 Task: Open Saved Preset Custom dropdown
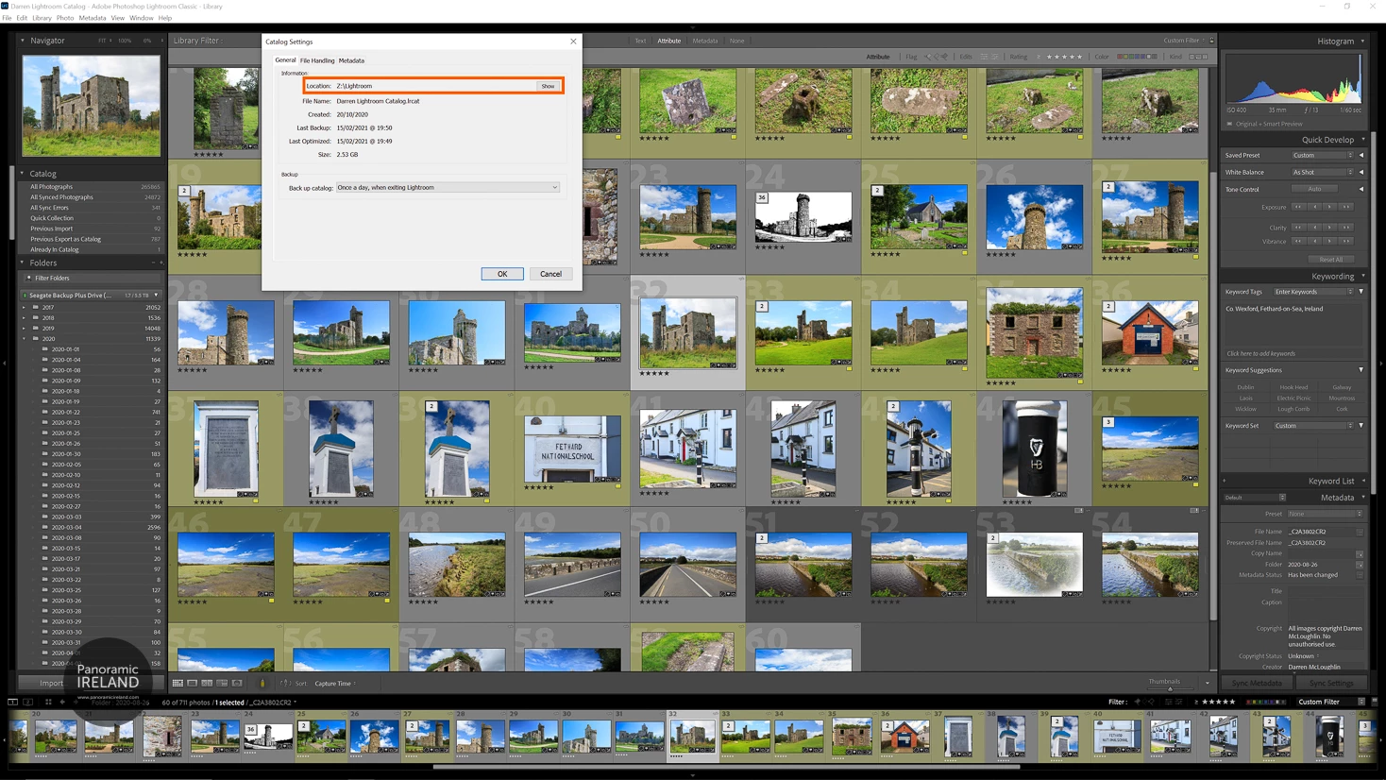[1322, 156]
